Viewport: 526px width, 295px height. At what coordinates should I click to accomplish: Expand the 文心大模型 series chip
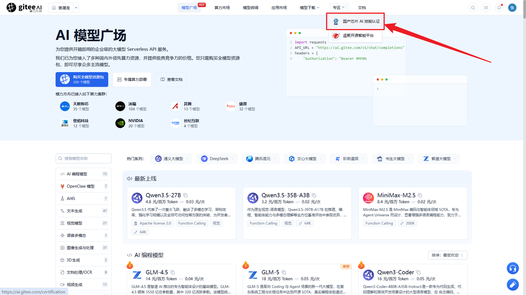point(305,159)
